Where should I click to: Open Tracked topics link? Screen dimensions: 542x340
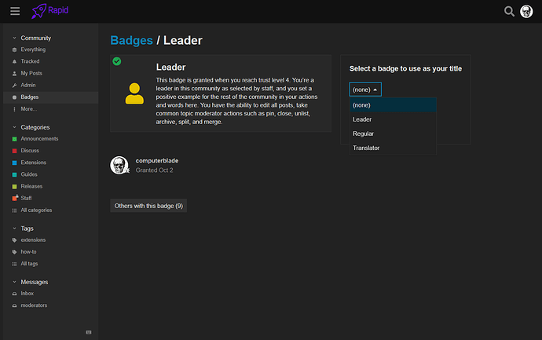[x=30, y=61]
